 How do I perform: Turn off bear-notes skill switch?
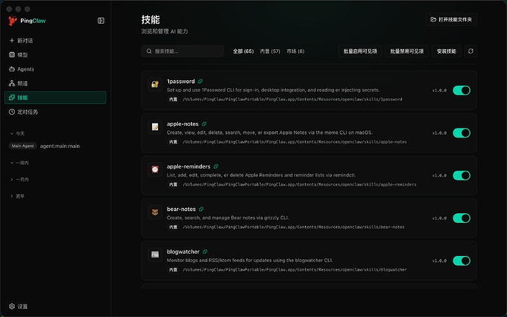[461, 218]
